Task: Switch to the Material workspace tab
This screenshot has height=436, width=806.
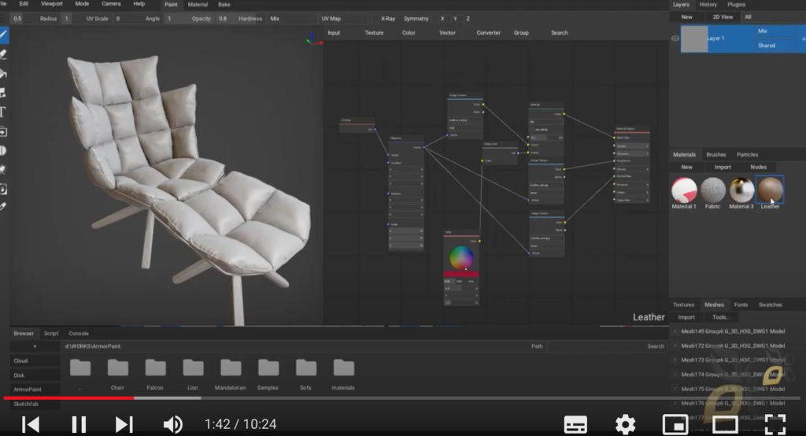Action: pos(198,5)
